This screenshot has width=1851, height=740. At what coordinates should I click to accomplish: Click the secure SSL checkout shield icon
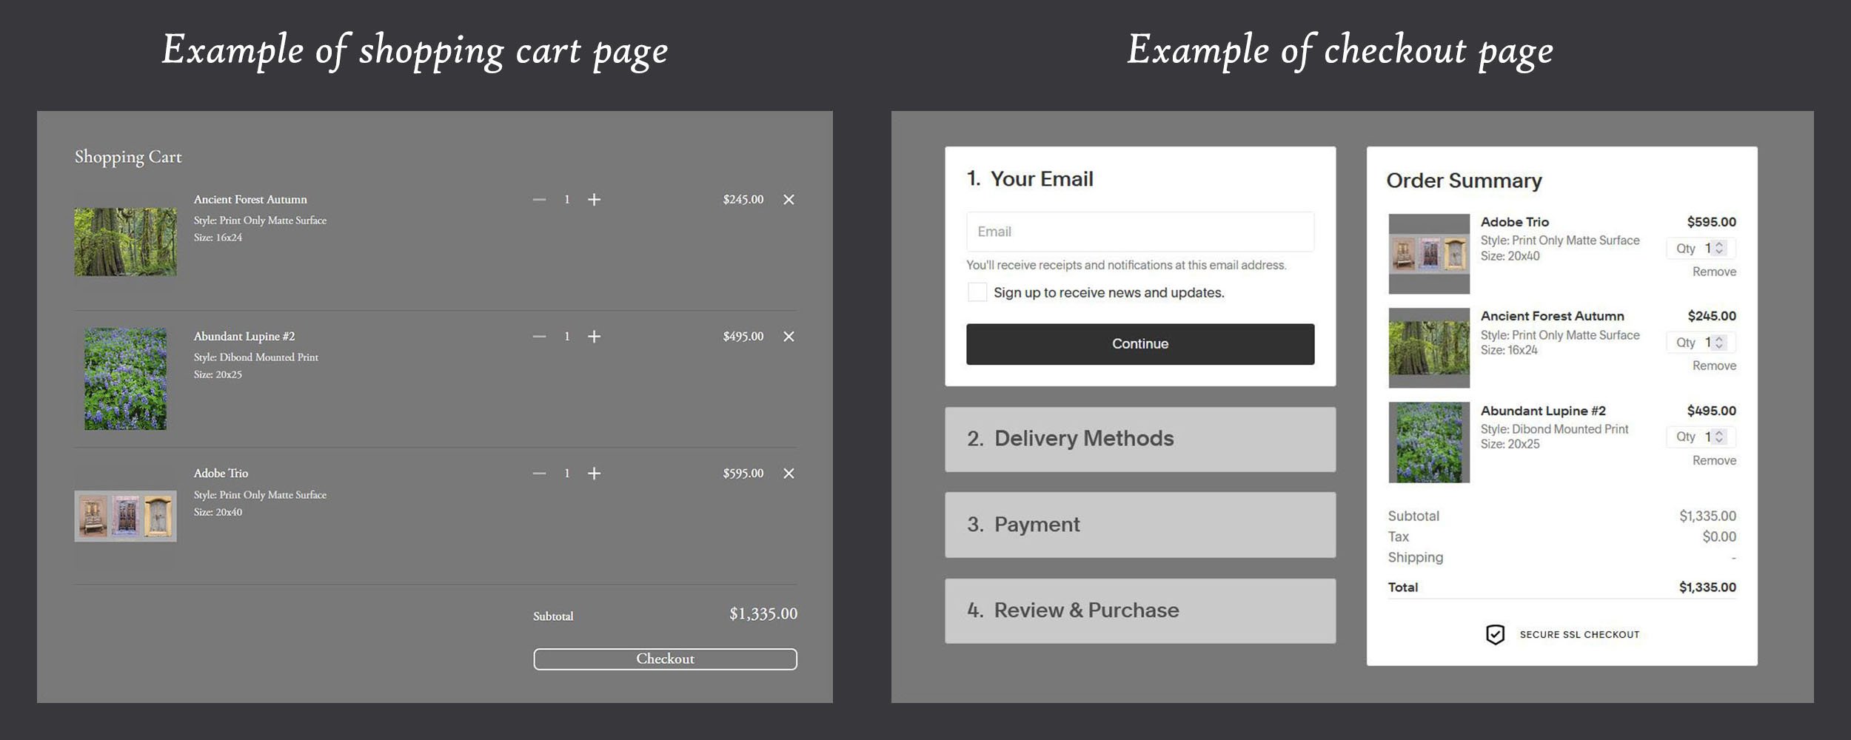1495,635
